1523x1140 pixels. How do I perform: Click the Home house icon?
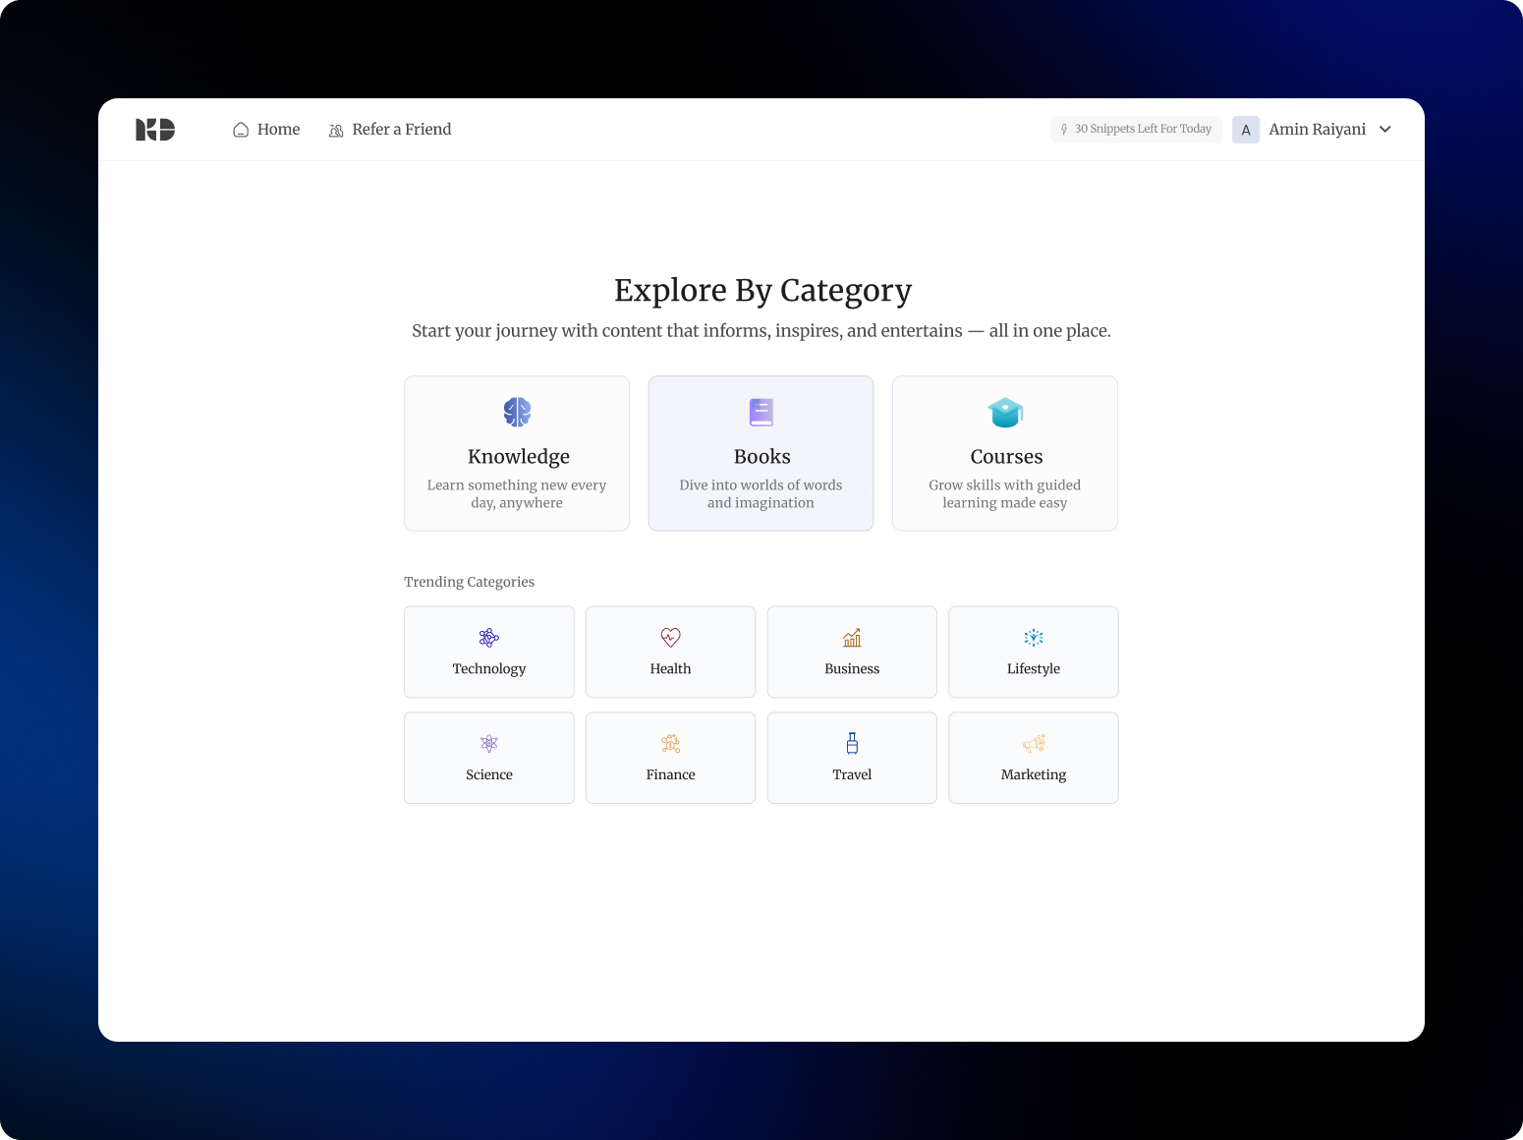(x=241, y=130)
